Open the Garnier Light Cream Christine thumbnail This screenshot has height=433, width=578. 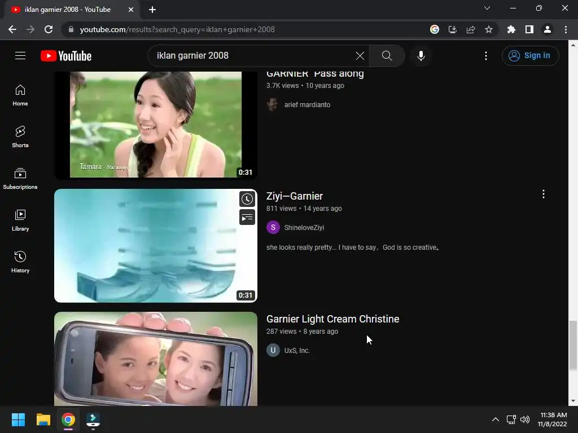point(156,359)
